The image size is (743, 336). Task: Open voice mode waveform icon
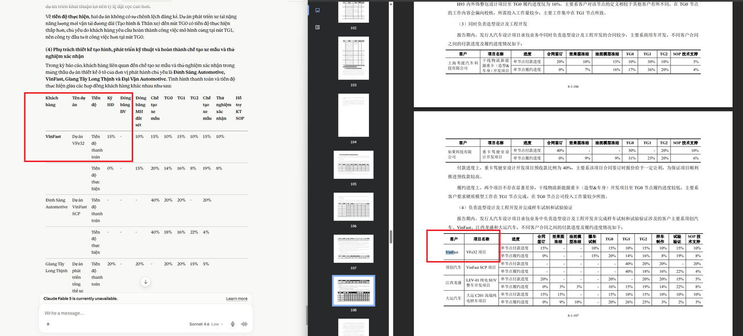(x=245, y=324)
